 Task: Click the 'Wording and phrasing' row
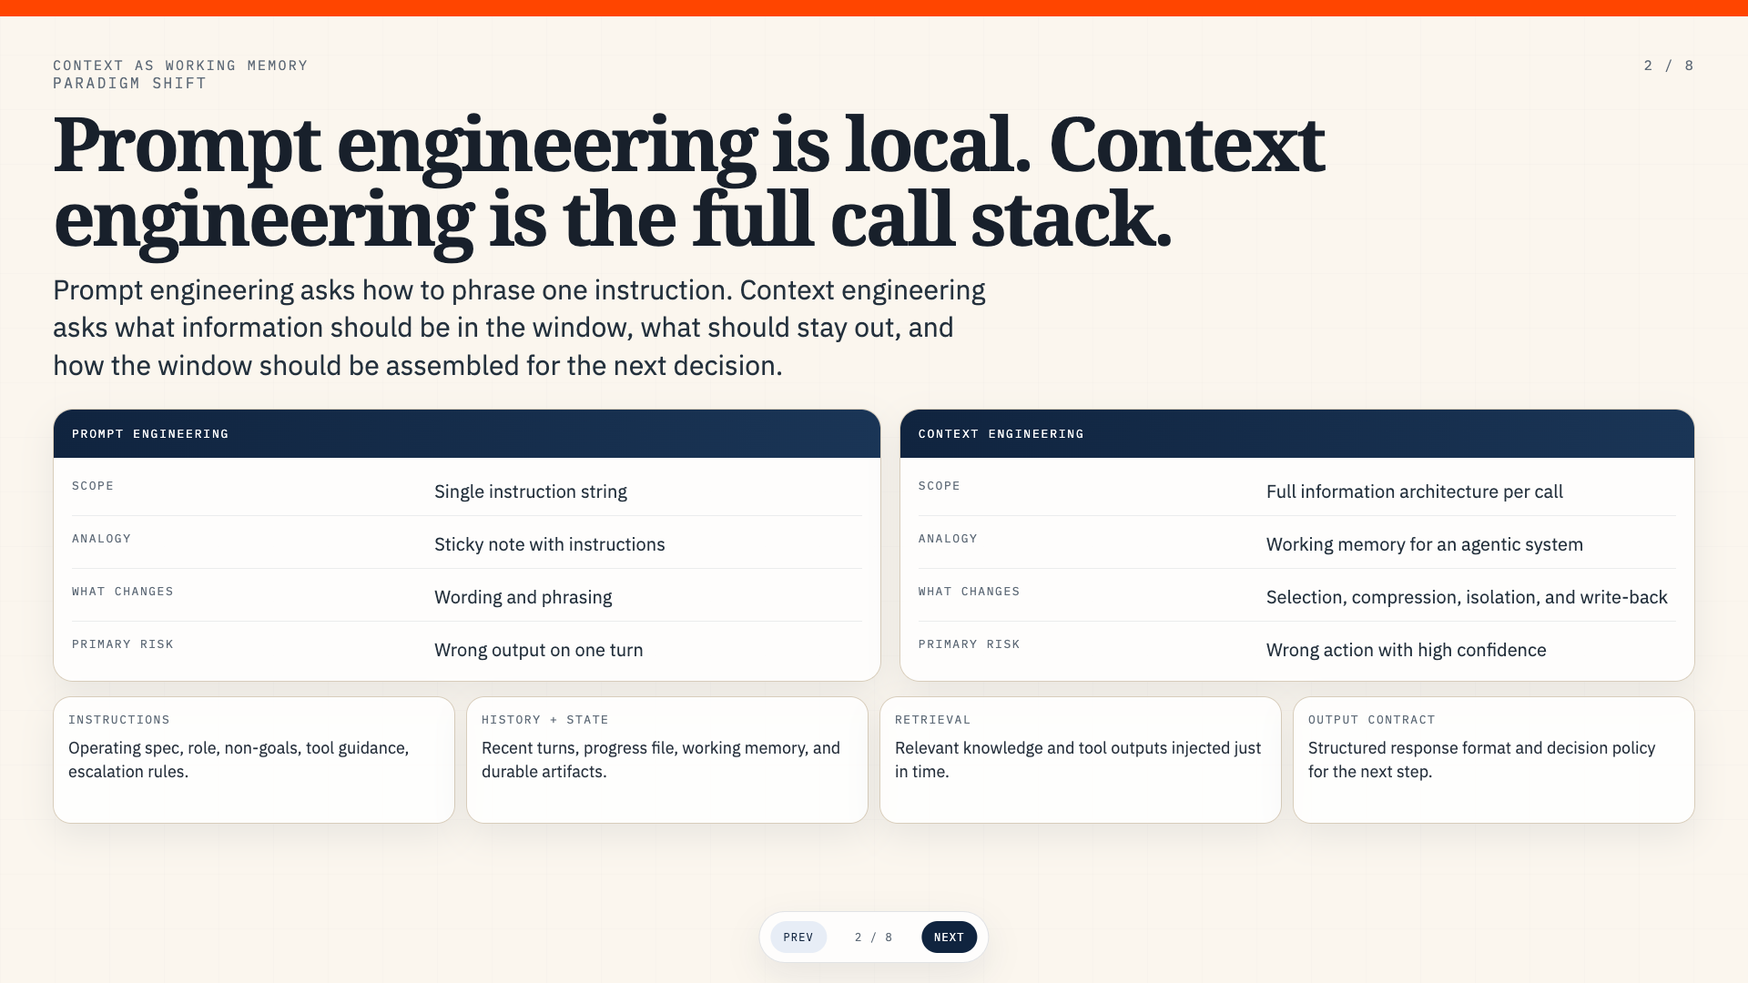[467, 595]
